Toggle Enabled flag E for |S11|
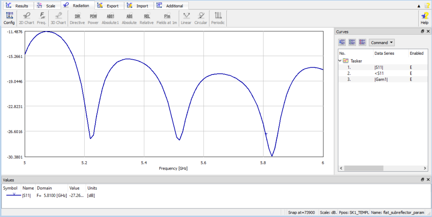 (x=411, y=67)
